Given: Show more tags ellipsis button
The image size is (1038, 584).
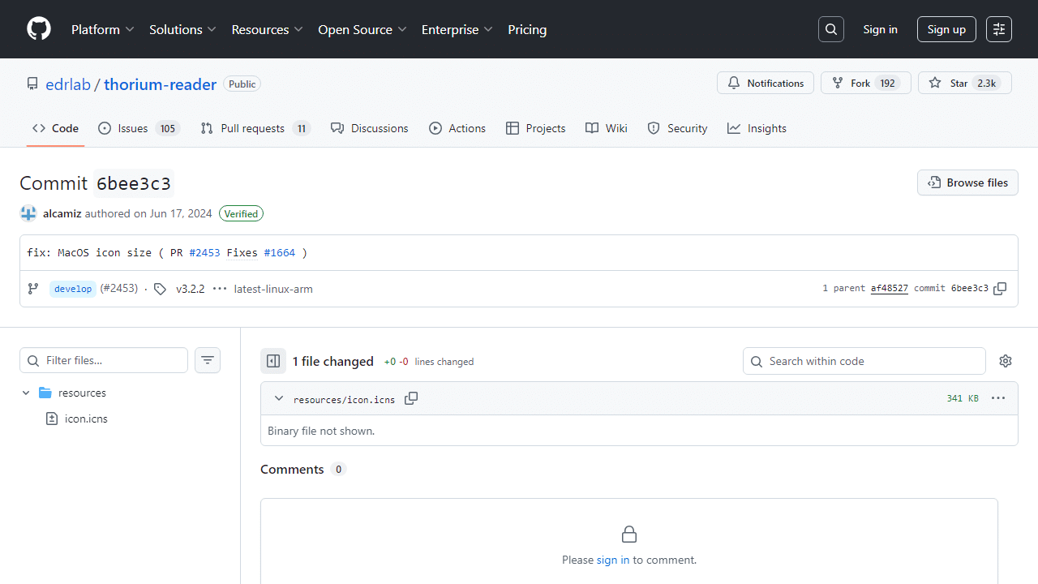Looking at the screenshot, I should pyautogui.click(x=219, y=289).
